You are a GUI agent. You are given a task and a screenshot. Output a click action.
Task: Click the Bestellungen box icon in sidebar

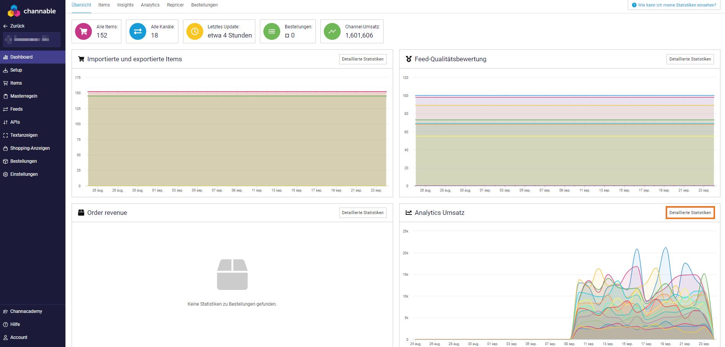click(5, 161)
